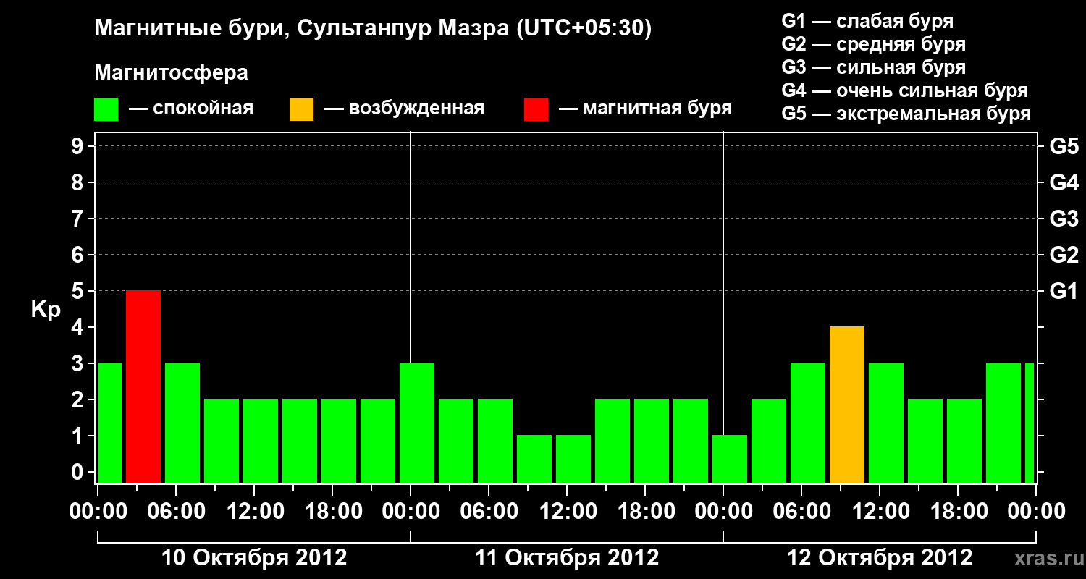Select the Kp 3 bar just after midnight on 11 October
1086x579 pixels.
click(x=417, y=423)
